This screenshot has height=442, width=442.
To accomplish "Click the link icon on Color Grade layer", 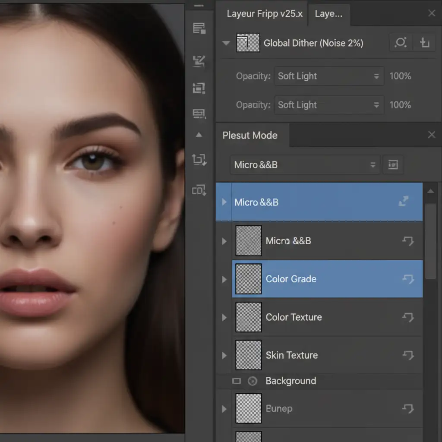I will [408, 279].
